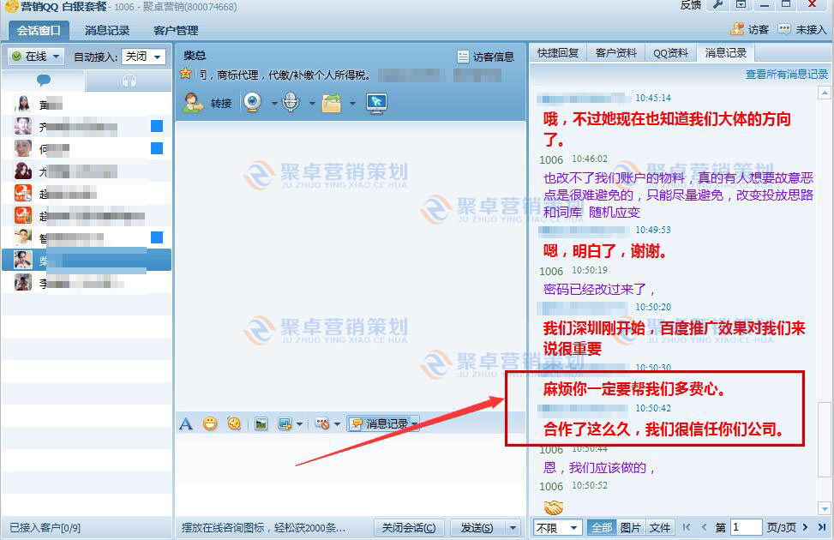Screen dimensions: 834x540
Task: Open the 反馈 feedback link
Action: [x=690, y=5]
